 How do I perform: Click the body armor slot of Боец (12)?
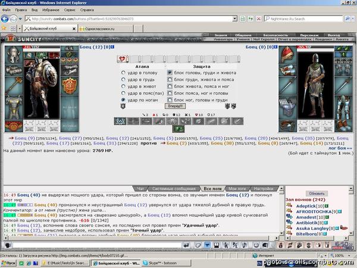[14, 107]
